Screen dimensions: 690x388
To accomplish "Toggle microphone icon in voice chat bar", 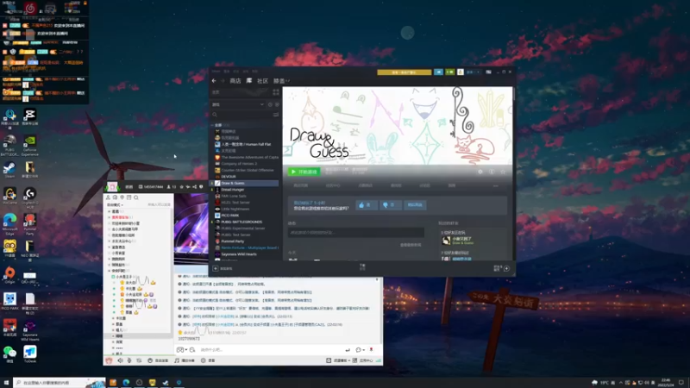I will point(129,360).
